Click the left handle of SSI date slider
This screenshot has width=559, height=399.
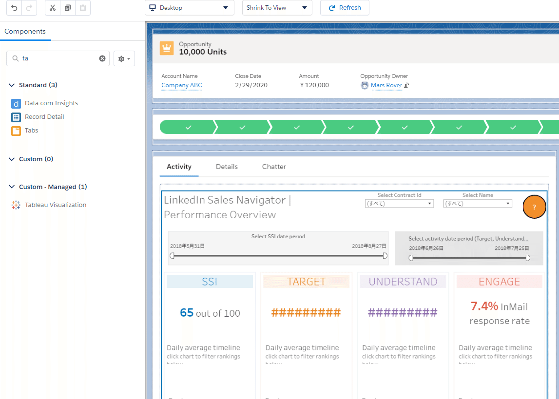tap(172, 255)
